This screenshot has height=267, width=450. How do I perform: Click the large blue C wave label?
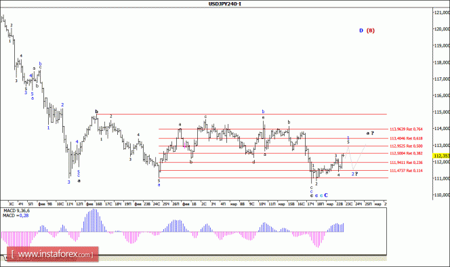(326, 195)
